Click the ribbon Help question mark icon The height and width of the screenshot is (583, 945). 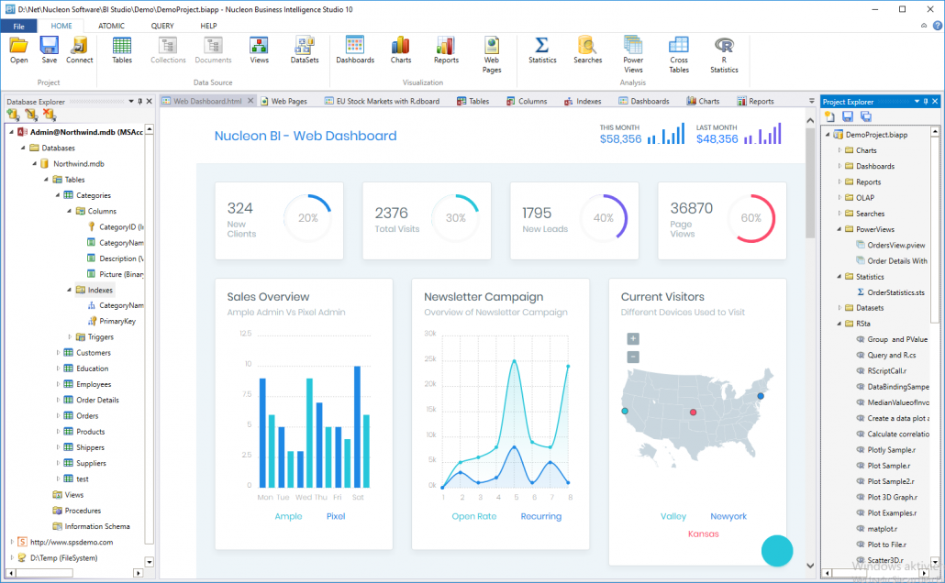click(x=937, y=26)
